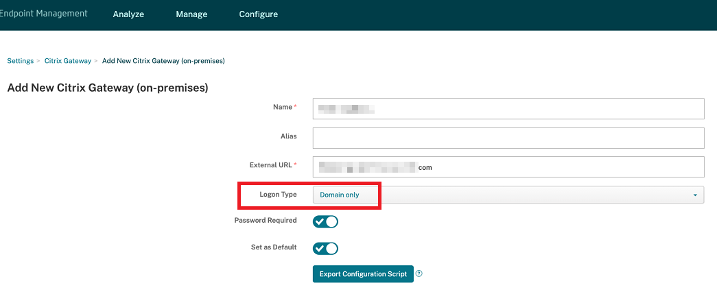The height and width of the screenshot is (294, 717).
Task: Open the Manage menu
Action: (x=191, y=14)
